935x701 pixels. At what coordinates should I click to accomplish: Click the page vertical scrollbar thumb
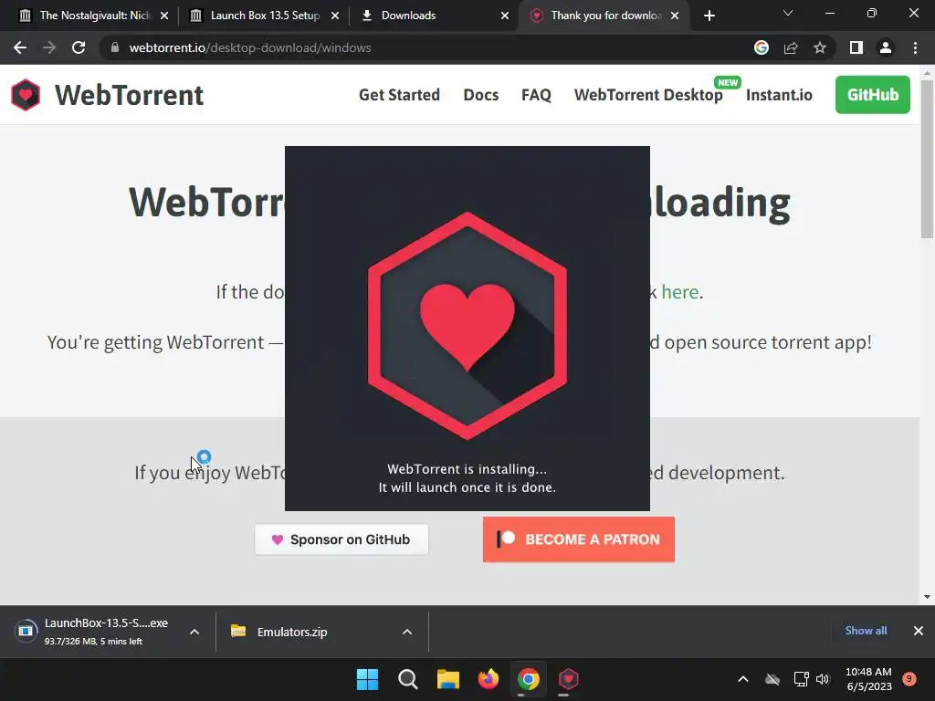coord(926,159)
